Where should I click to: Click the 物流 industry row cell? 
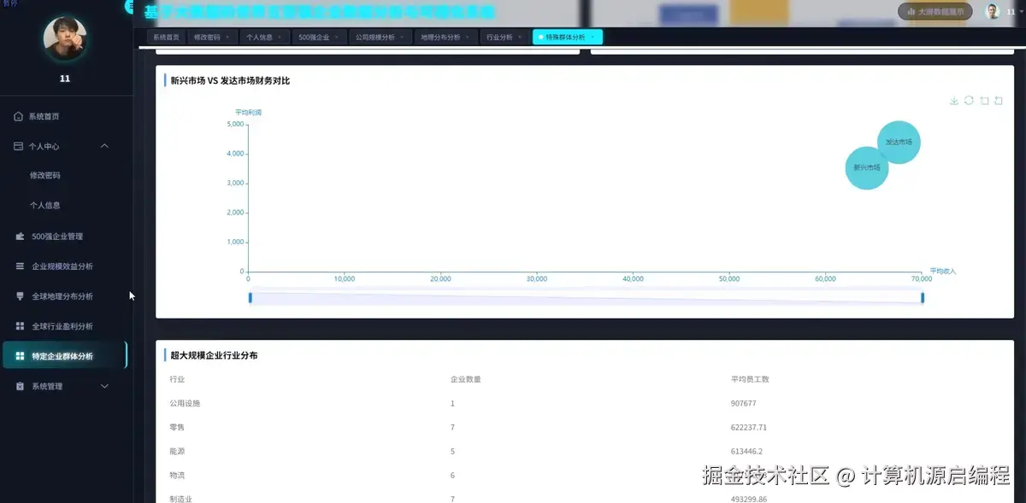(178, 475)
